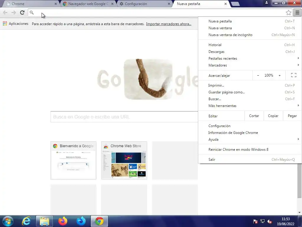Switch to the Configuración tab

(x=145, y=4)
